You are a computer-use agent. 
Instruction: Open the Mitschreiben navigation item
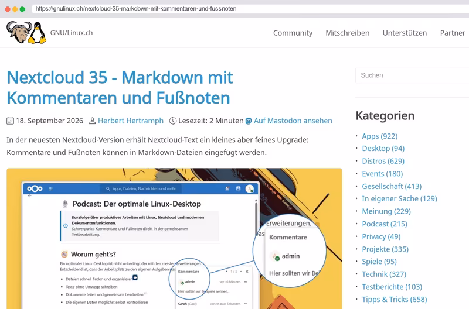point(348,33)
